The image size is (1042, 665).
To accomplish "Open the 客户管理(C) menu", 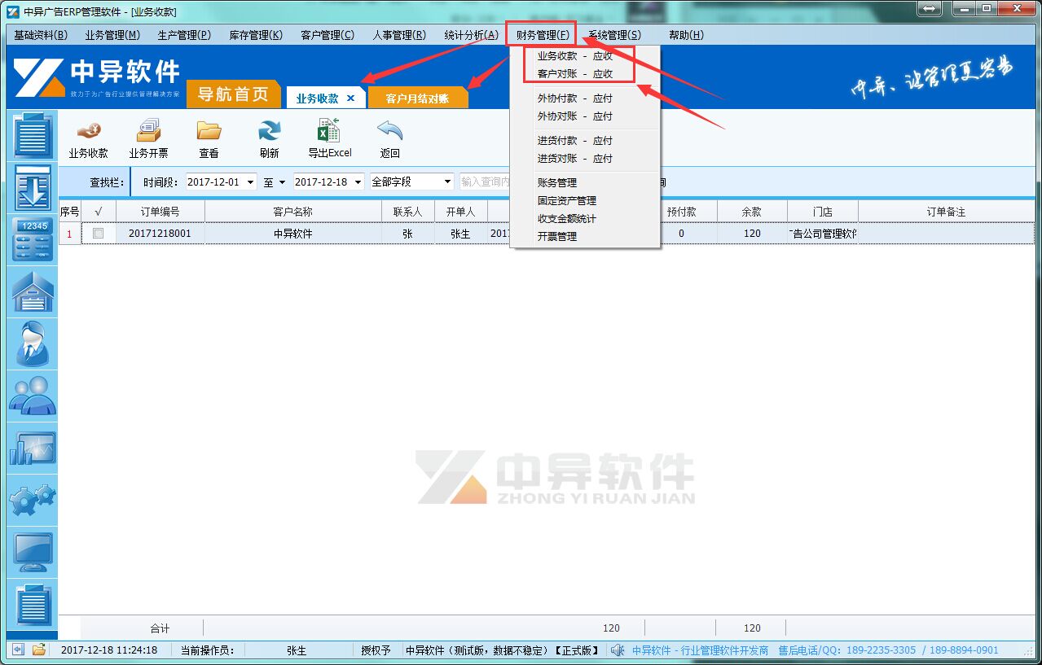I will point(328,35).
